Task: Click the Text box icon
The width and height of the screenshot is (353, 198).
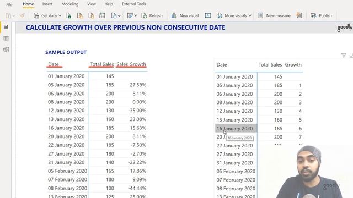Action: [x=207, y=15]
